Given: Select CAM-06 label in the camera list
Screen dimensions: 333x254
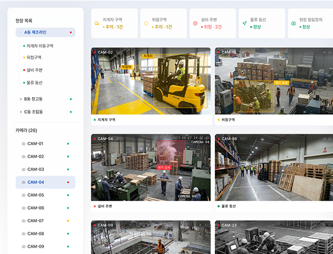Looking at the screenshot, I should click(x=35, y=208).
